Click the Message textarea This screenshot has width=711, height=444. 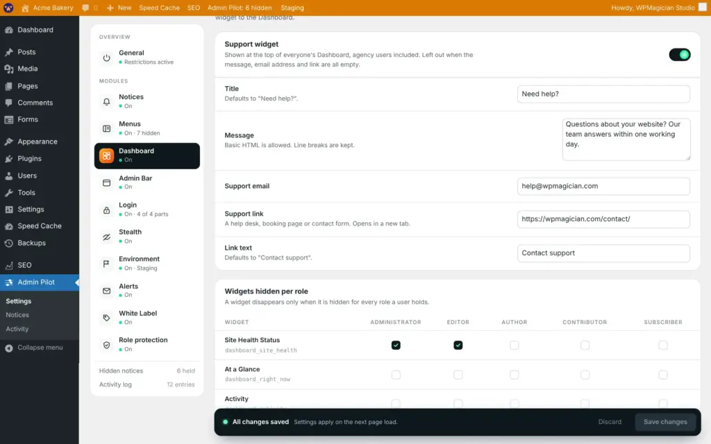[626, 139]
